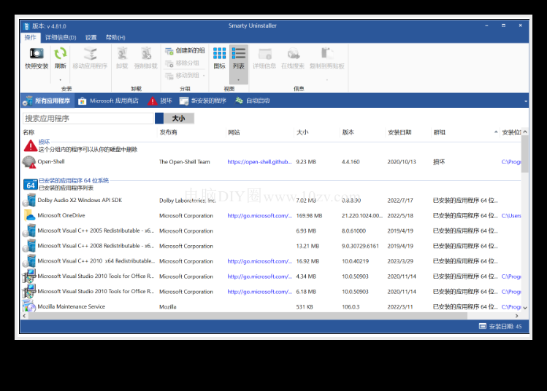Open the open-shell.github link
This screenshot has height=391, width=547.
(259, 162)
